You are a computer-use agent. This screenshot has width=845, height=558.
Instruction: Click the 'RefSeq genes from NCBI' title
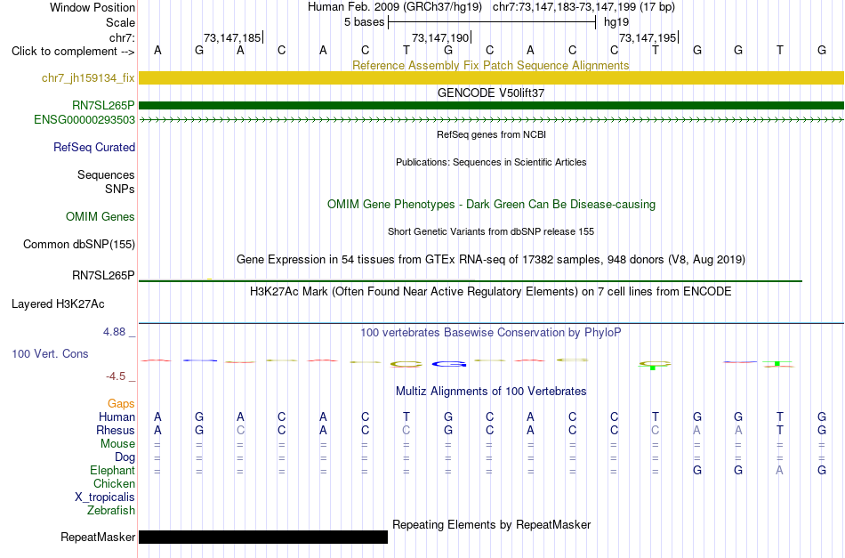[x=491, y=134]
